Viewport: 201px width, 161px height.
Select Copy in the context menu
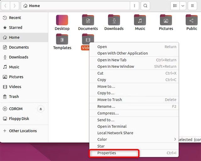click(x=134, y=80)
